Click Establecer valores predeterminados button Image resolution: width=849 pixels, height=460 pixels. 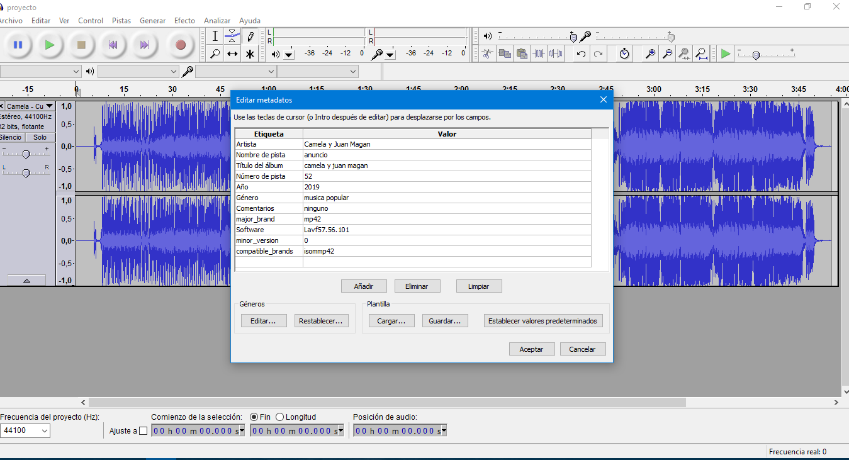point(543,321)
